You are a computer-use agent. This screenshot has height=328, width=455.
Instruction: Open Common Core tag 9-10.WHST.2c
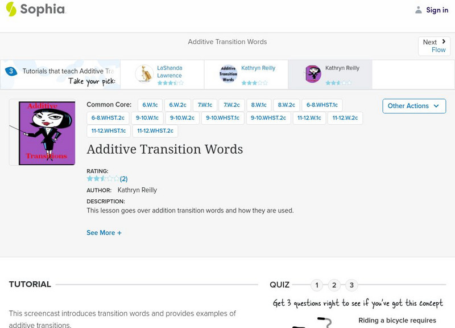(268, 118)
